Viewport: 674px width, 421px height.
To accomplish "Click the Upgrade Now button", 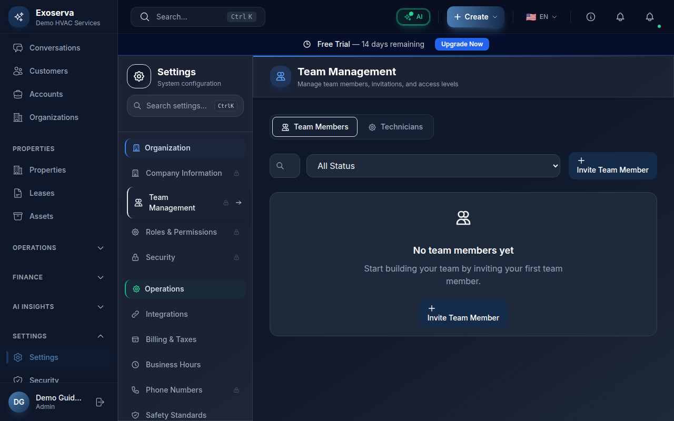I will tap(462, 44).
